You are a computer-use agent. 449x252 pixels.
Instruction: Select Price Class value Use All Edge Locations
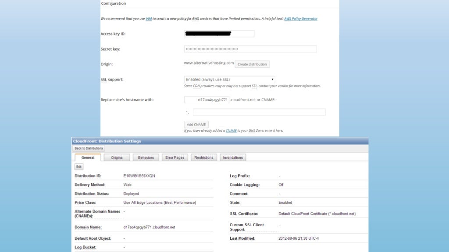tap(160, 203)
